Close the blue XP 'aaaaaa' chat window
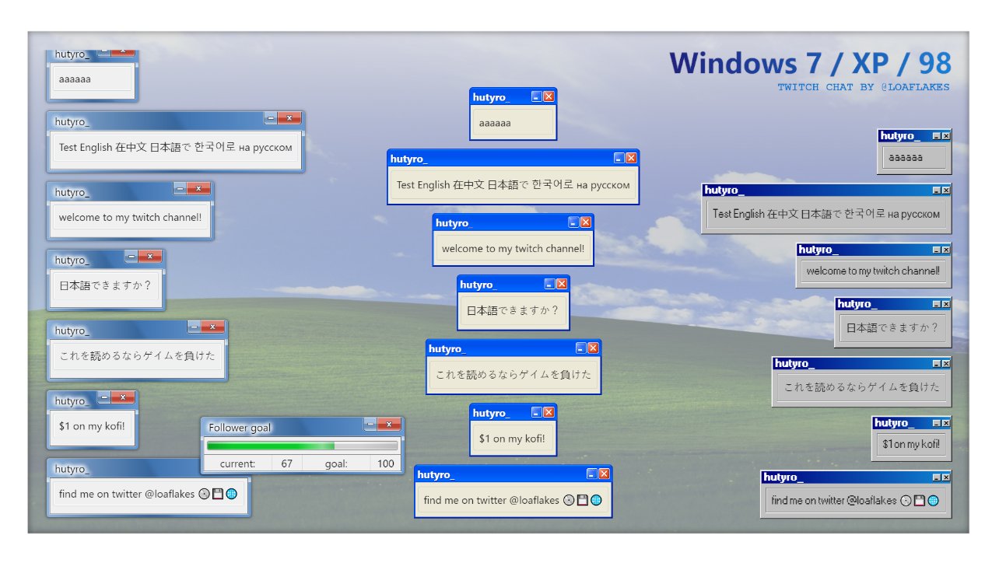The image size is (999, 563). coord(549,96)
